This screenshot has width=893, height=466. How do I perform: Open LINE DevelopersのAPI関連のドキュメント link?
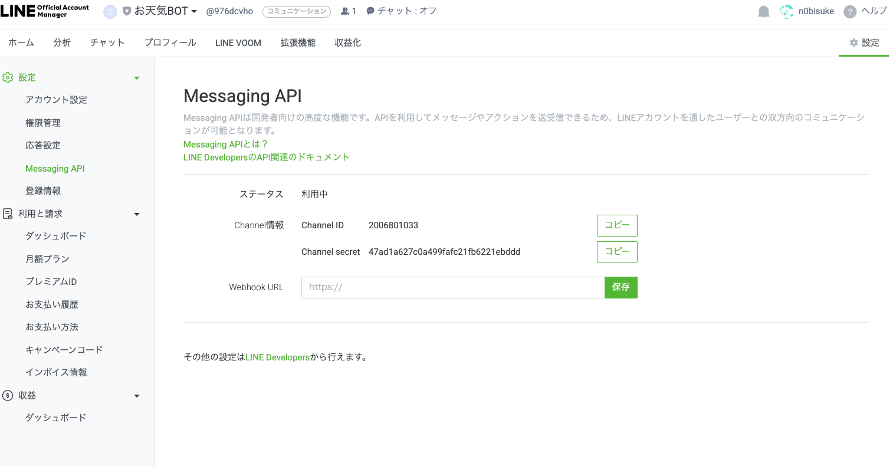coord(267,157)
